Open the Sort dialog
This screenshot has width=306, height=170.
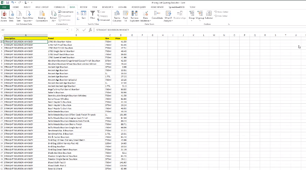pyautogui.click(x=84, y=15)
